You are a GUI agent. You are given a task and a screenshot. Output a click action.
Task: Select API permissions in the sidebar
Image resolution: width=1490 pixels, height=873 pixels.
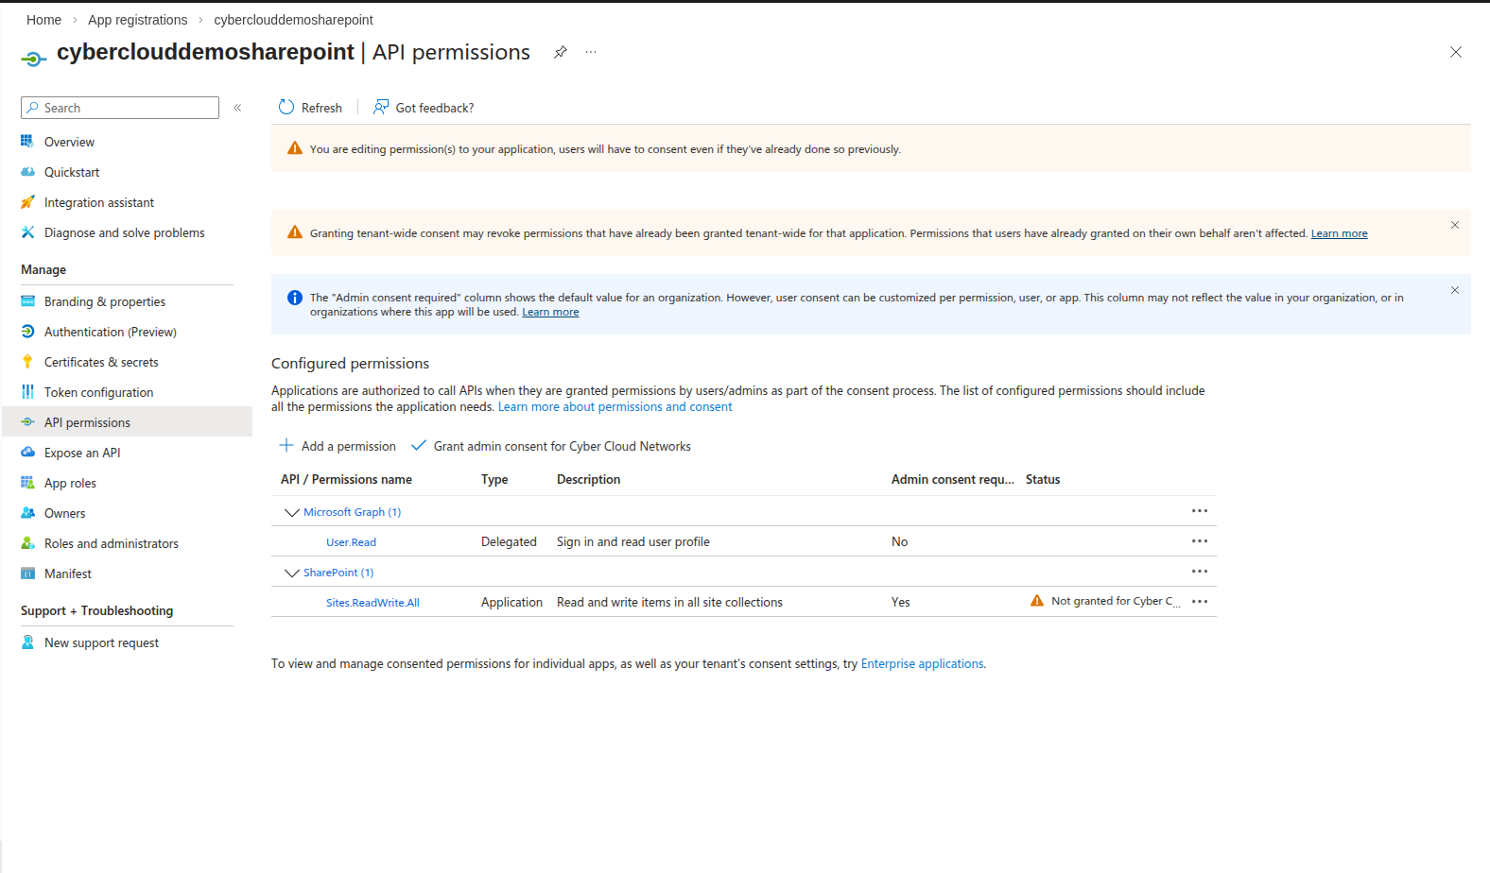[127, 422]
